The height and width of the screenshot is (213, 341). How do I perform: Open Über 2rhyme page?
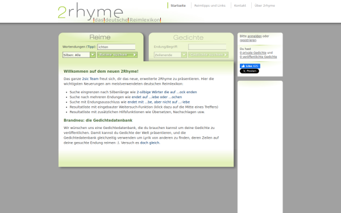(265, 6)
